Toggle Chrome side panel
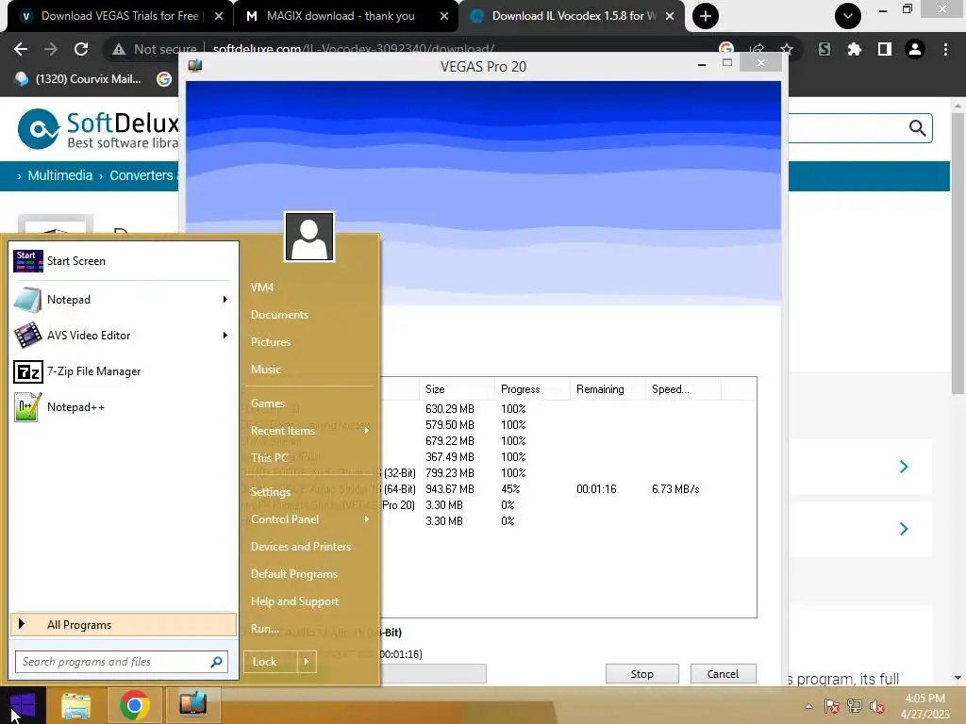966x724 pixels. (885, 49)
